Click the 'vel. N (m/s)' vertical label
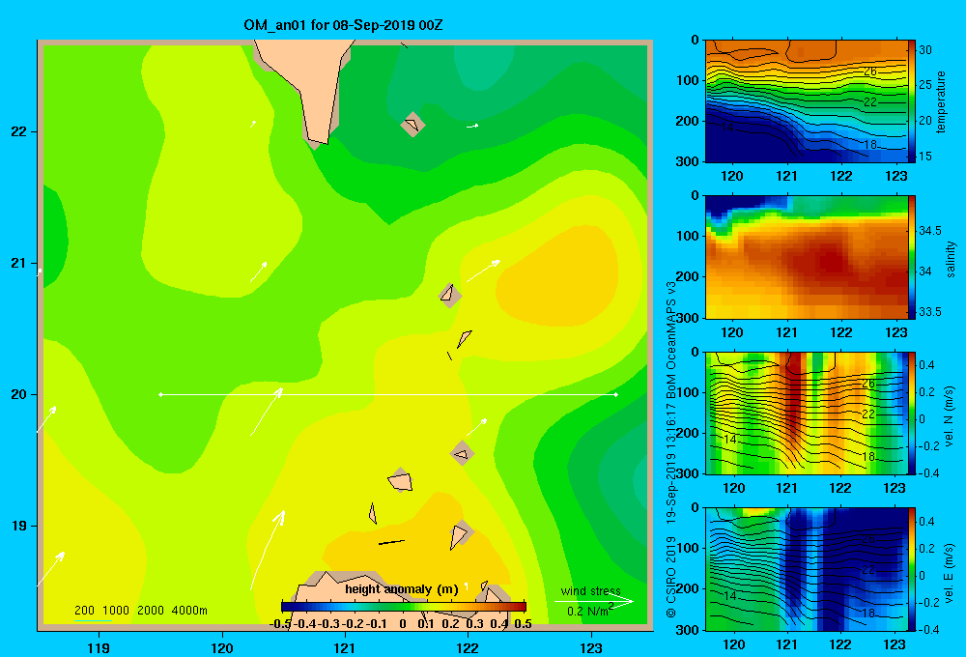The height and width of the screenshot is (657, 966). 950,416
